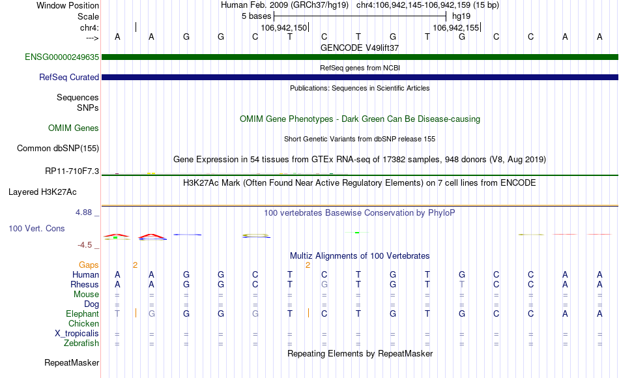Click the Human Feb. 2009 (GRCh37/hg19) text

tap(285, 5)
